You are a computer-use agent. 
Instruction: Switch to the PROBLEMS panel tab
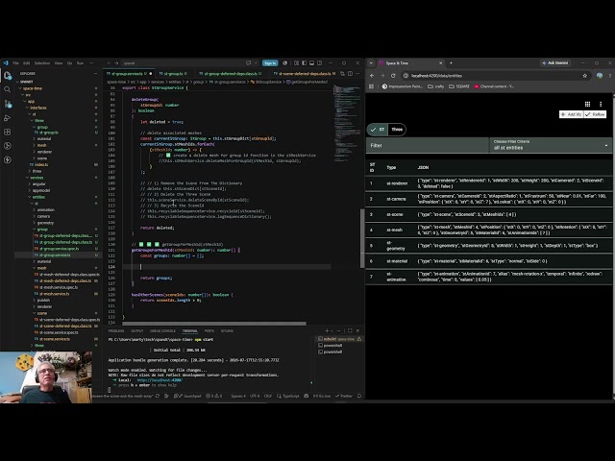(x=116, y=331)
